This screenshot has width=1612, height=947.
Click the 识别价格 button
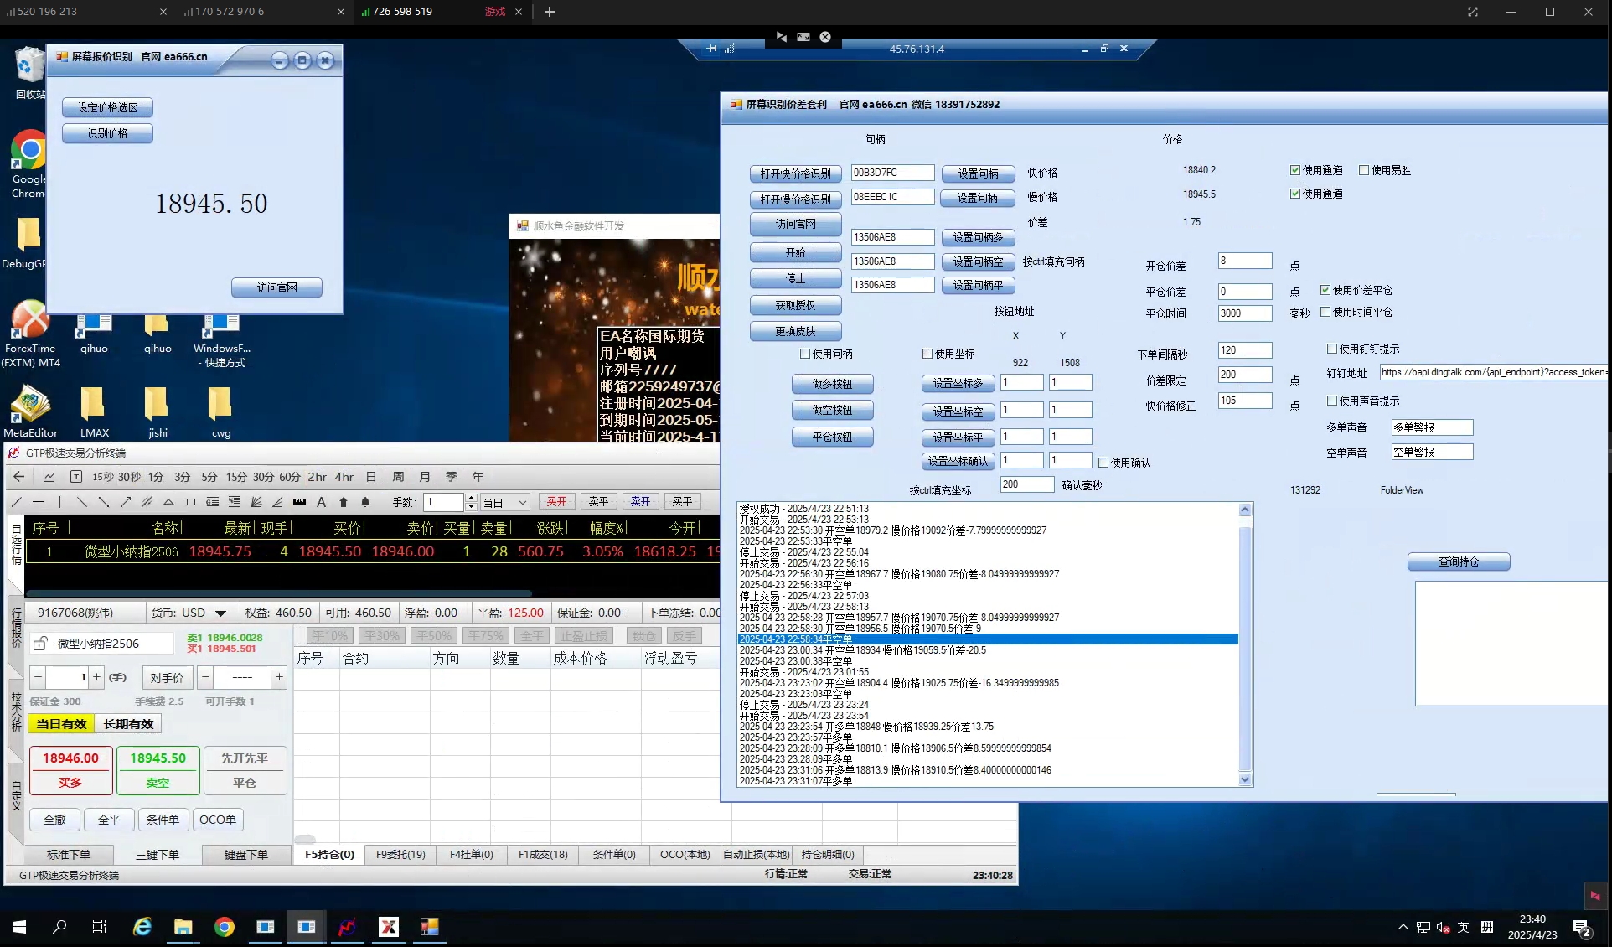click(x=107, y=133)
